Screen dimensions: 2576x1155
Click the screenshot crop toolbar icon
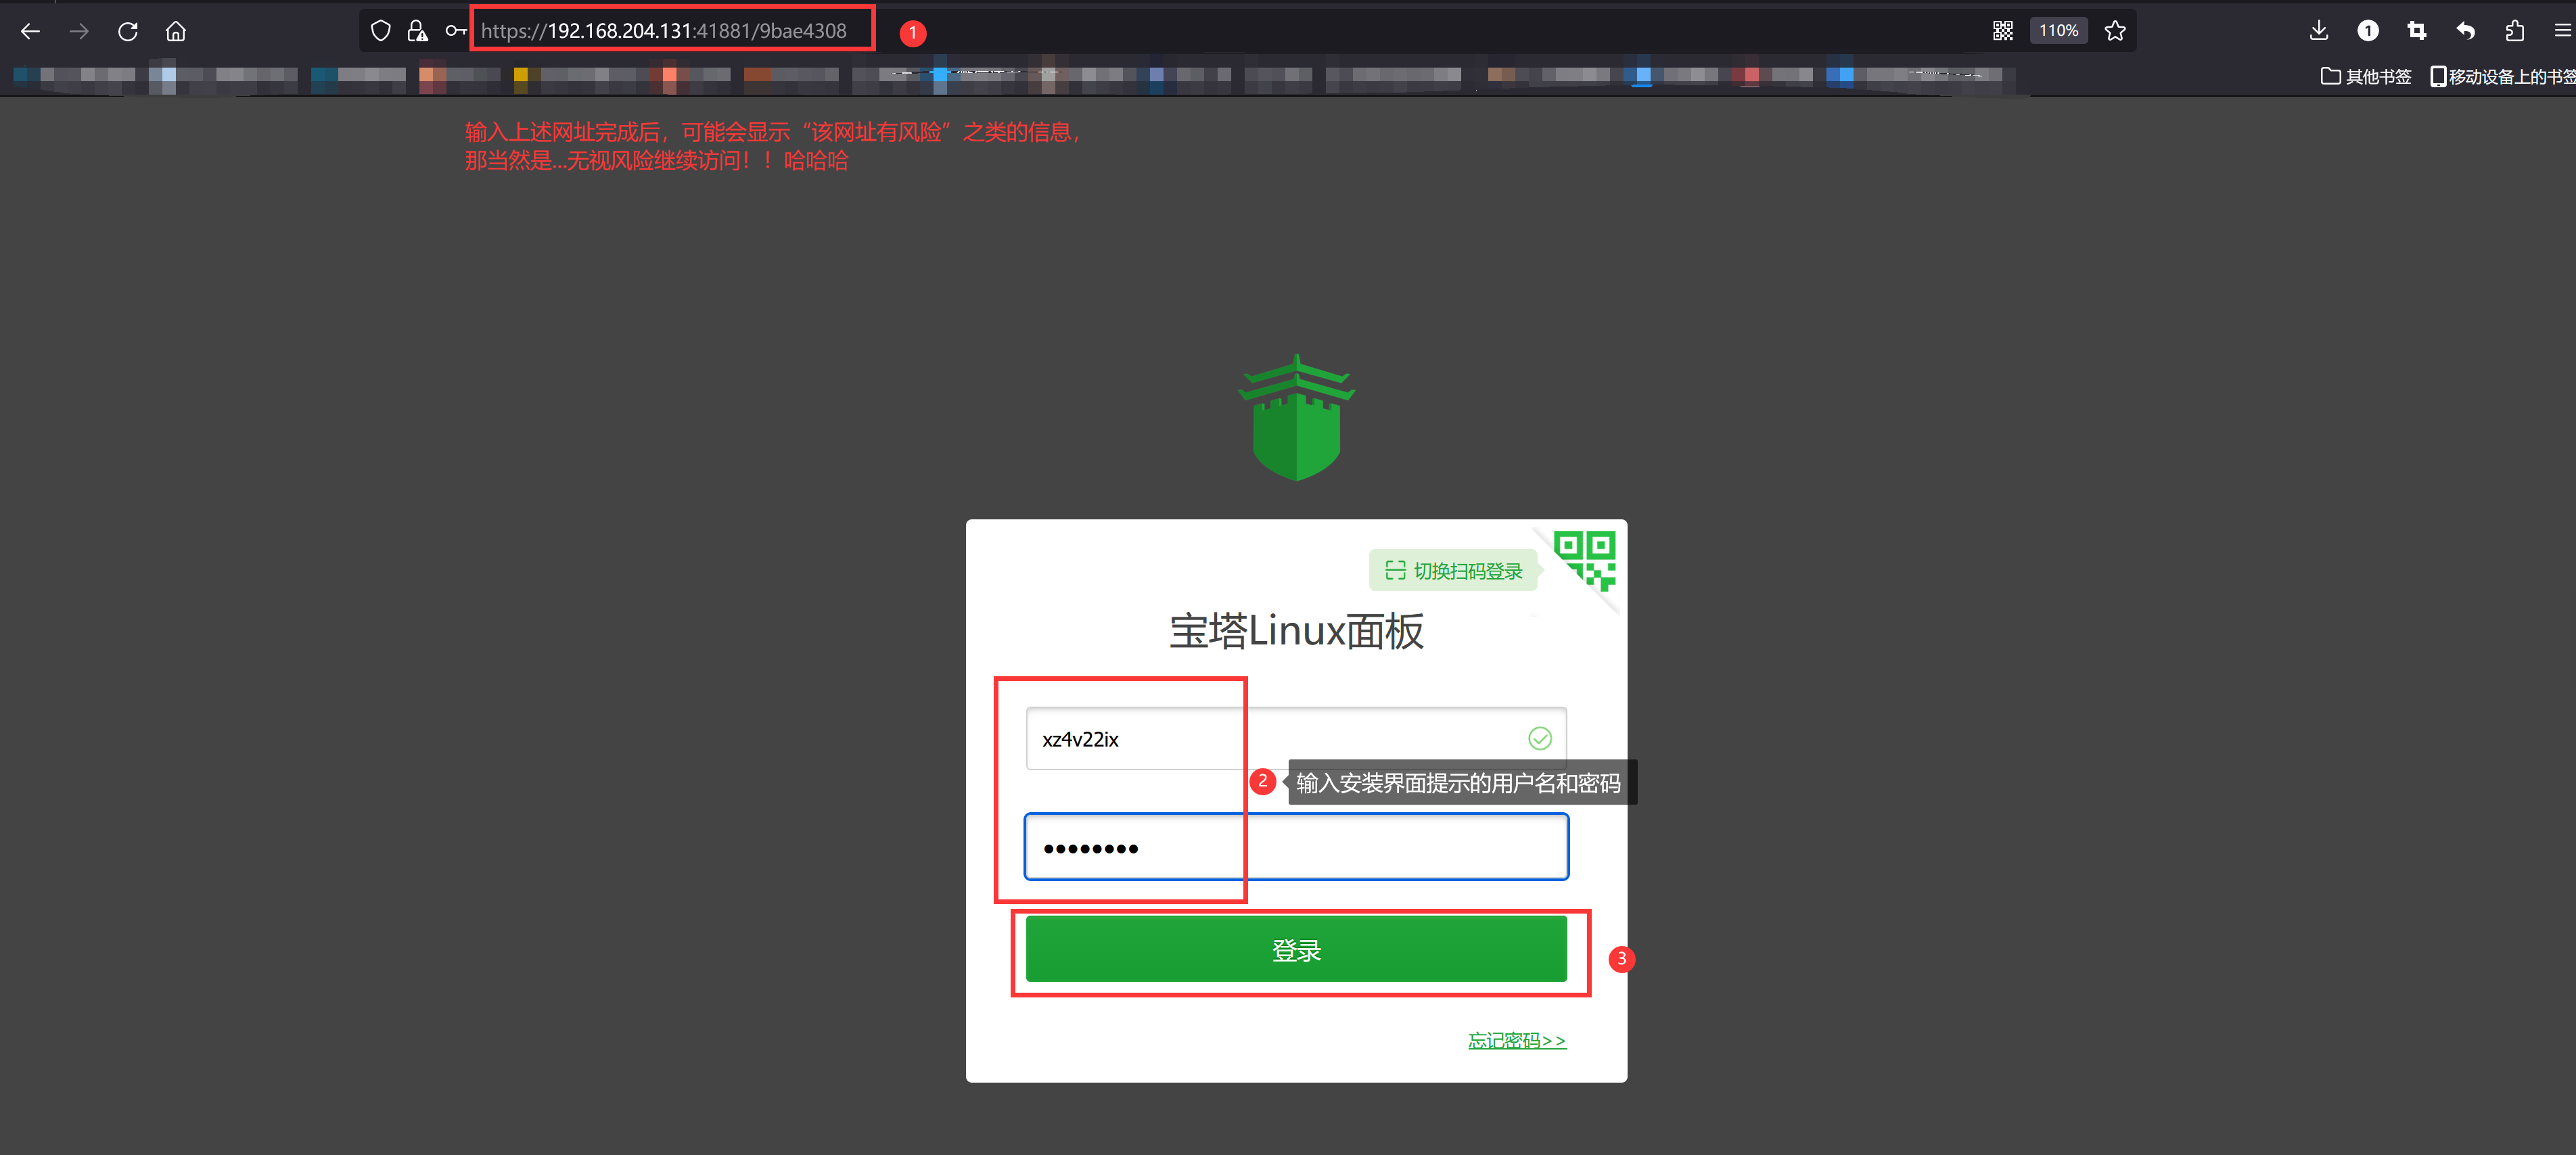click(x=2417, y=31)
